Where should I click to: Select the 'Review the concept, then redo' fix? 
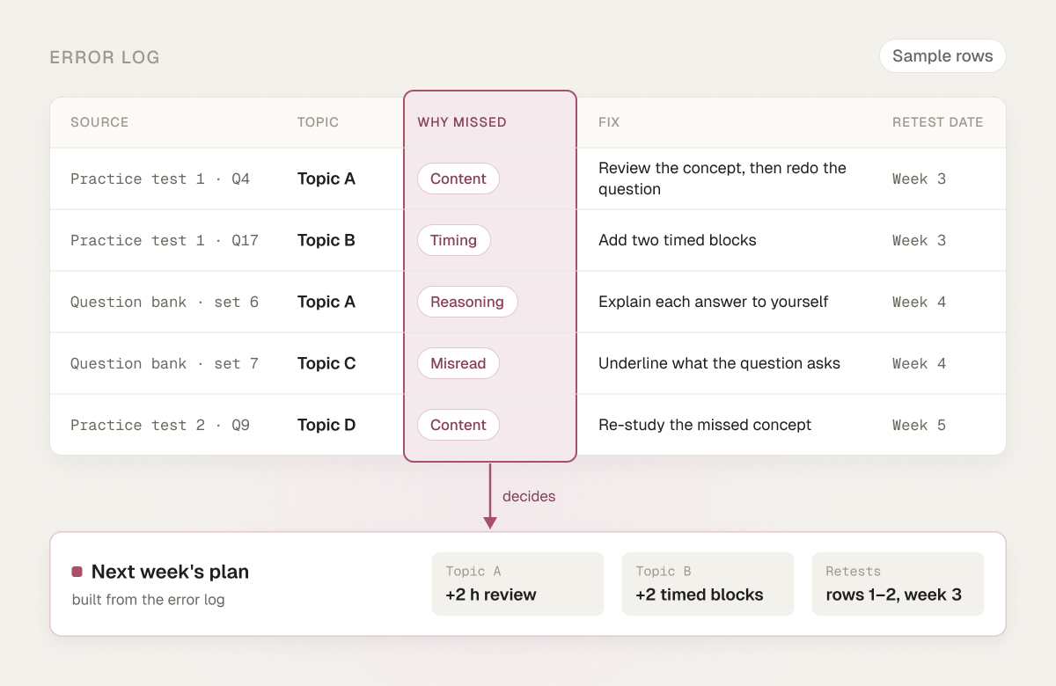point(722,179)
